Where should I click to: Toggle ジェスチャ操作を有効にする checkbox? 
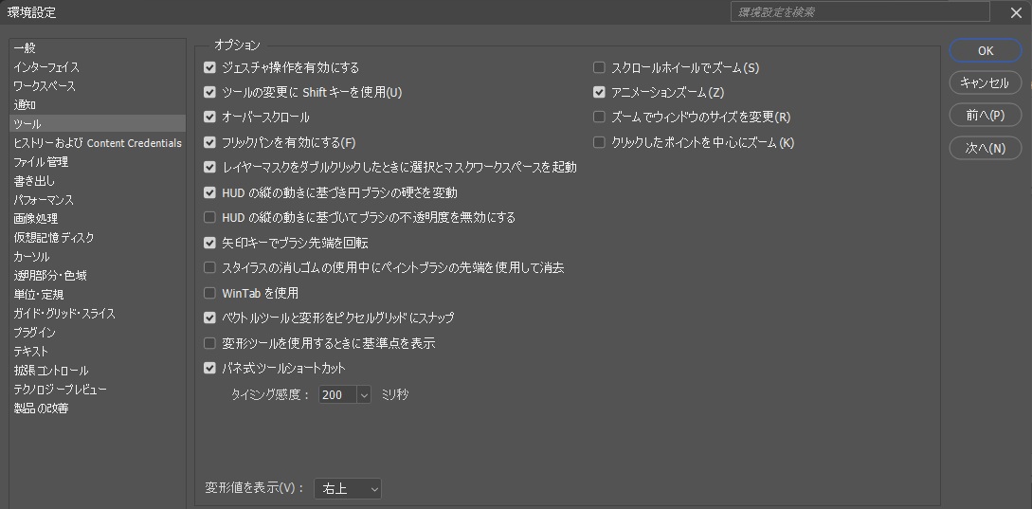click(x=210, y=67)
